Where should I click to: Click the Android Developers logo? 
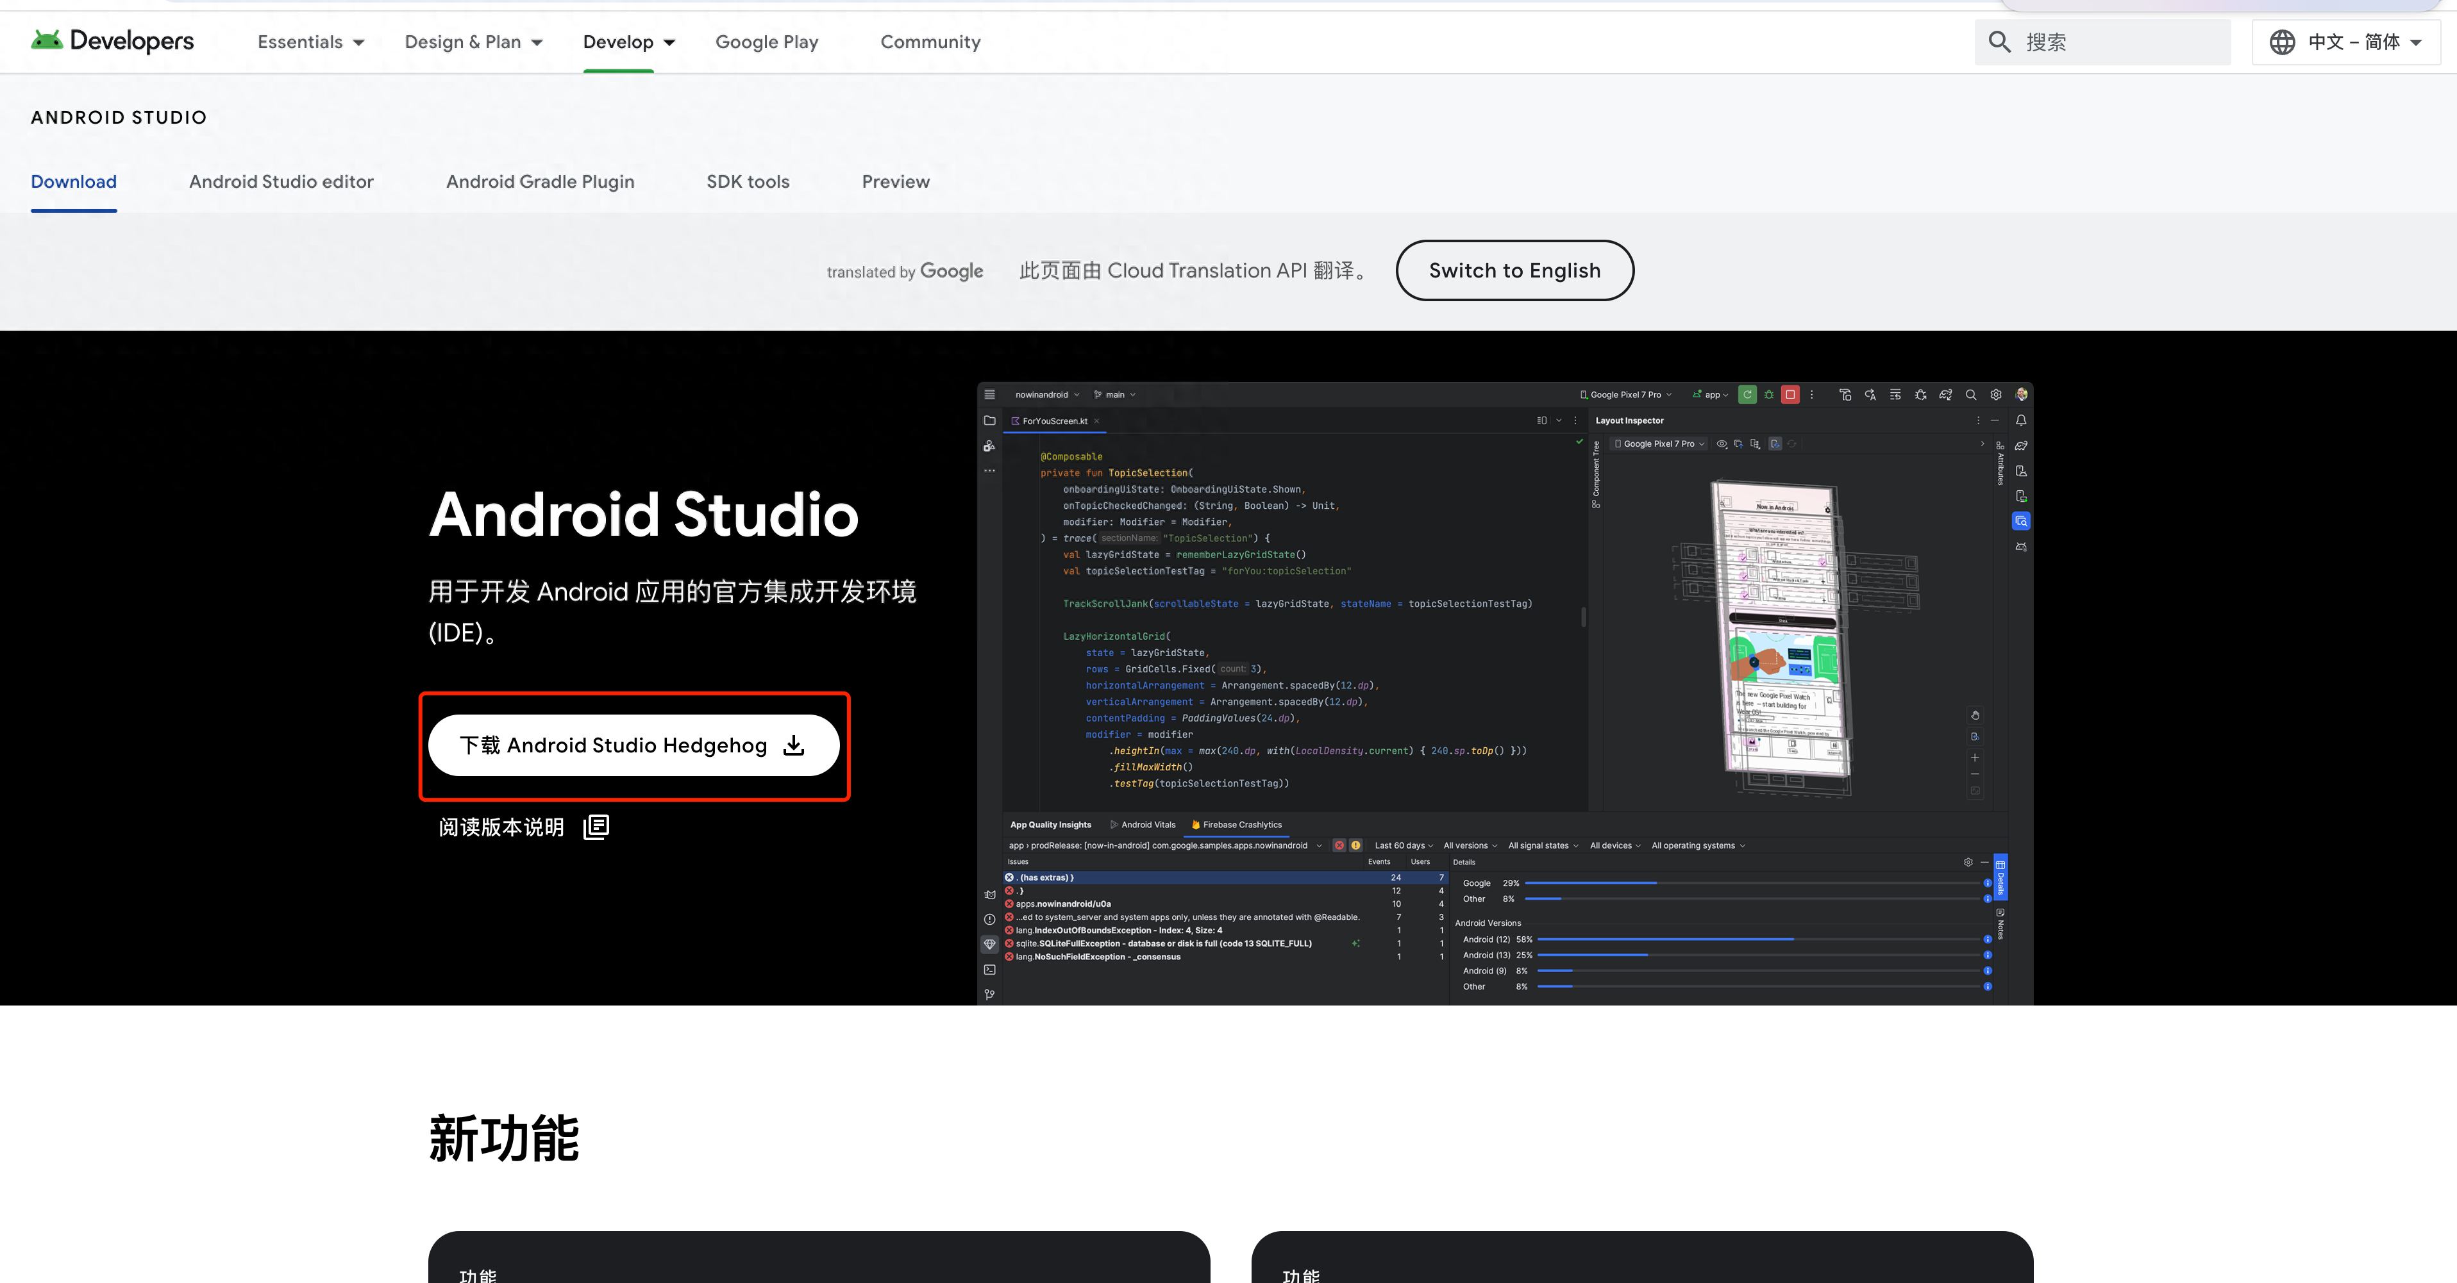click(x=113, y=41)
